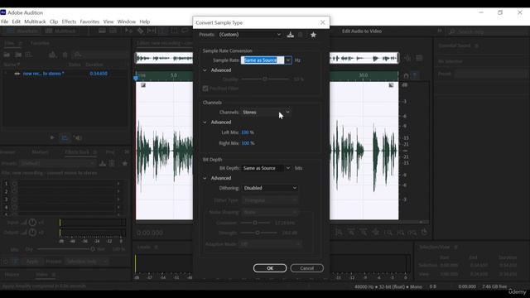Save current settings as a preset icon

291,35
